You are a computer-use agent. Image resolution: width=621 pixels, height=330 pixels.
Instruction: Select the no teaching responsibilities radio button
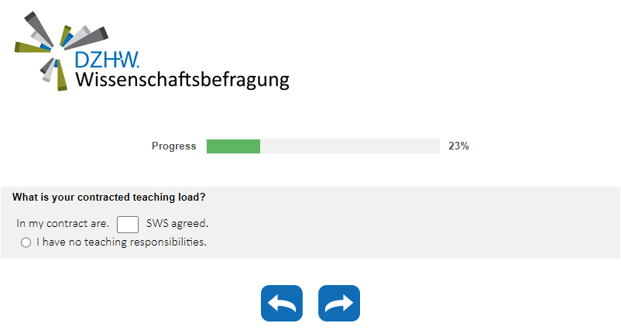pos(26,242)
